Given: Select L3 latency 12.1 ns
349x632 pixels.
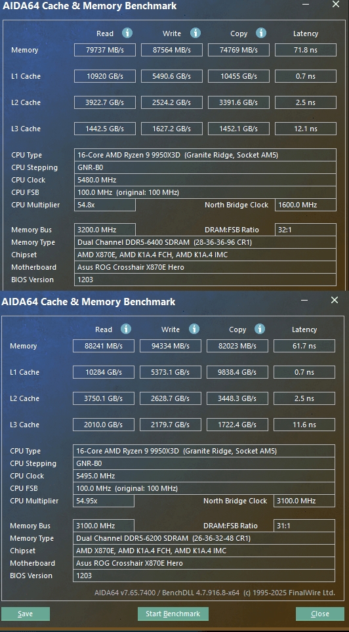Looking at the screenshot, I should click(x=306, y=129).
